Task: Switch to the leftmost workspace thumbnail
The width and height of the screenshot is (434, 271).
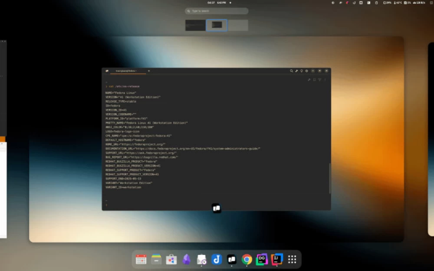Action: tap(195, 25)
